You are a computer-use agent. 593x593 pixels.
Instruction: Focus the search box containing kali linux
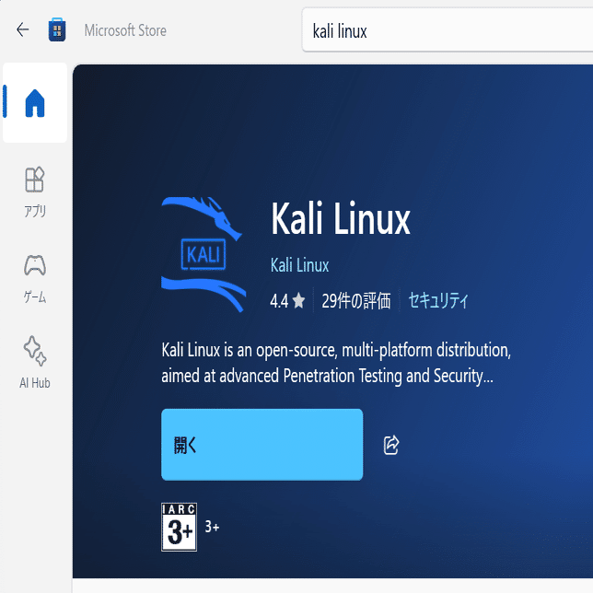pos(448,30)
